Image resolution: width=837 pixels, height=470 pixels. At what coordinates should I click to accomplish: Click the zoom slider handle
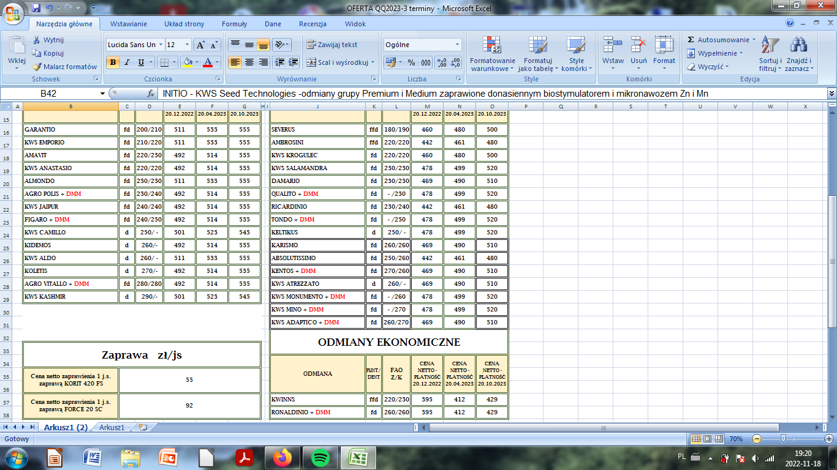coord(783,439)
